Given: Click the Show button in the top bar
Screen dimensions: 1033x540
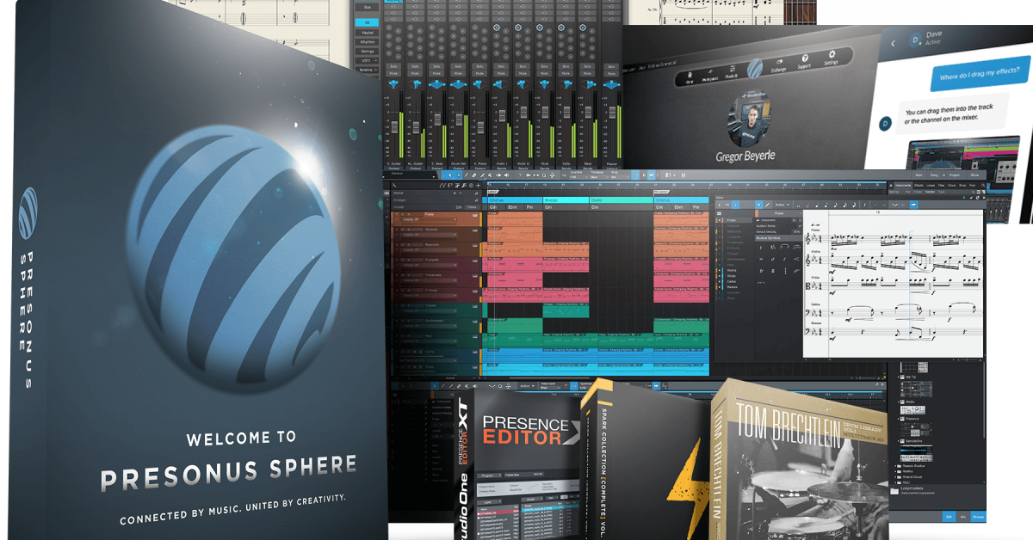Looking at the screenshot, I should [974, 175].
